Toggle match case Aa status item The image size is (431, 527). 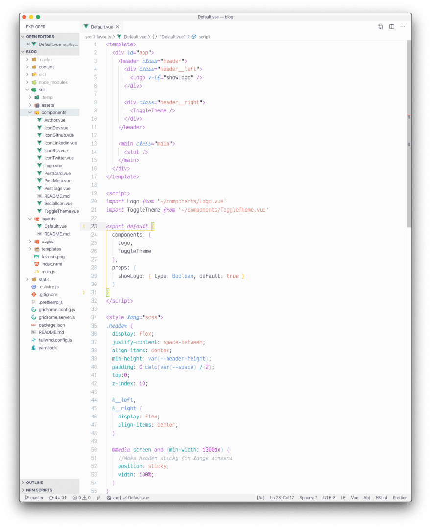click(261, 498)
